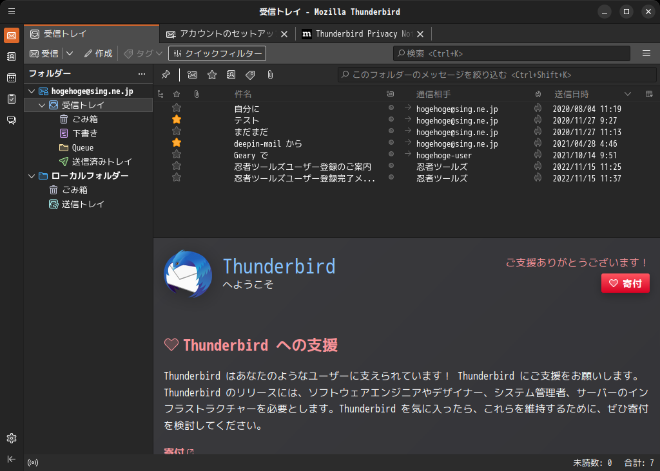The width and height of the screenshot is (660, 471).
Task: Open the Tasks space icon
Action: click(x=12, y=98)
